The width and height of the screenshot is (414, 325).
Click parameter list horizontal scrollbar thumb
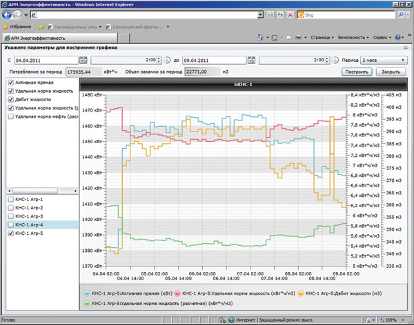click(35, 191)
